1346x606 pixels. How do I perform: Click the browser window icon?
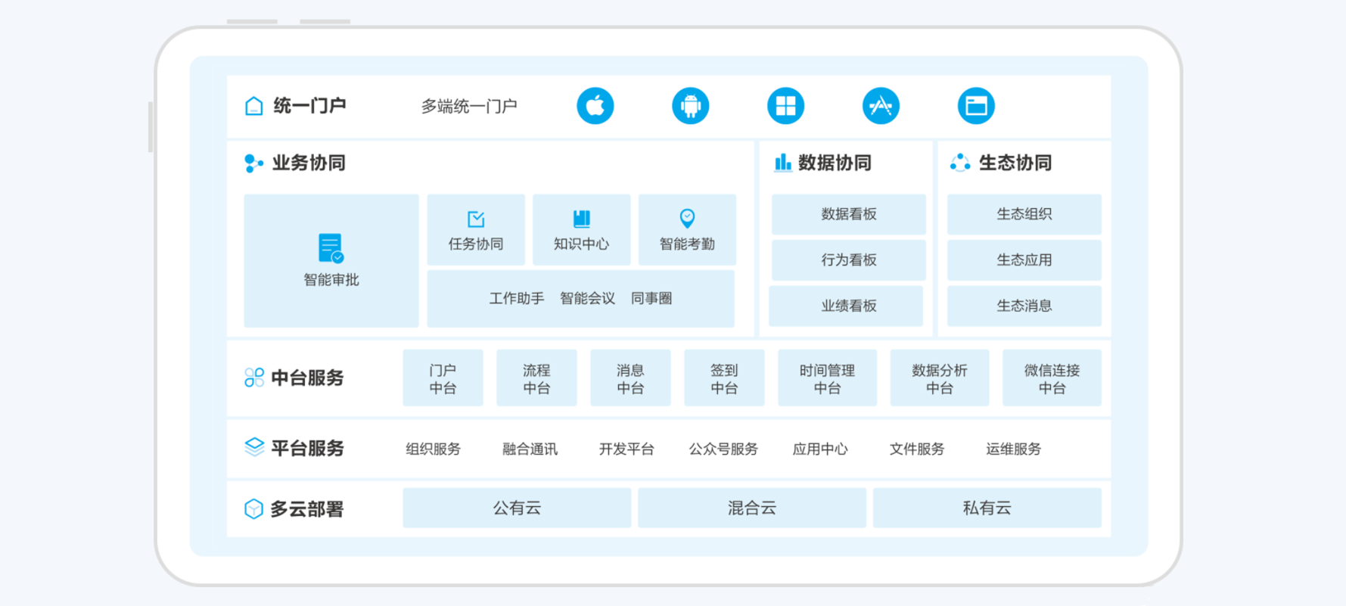coord(976,106)
